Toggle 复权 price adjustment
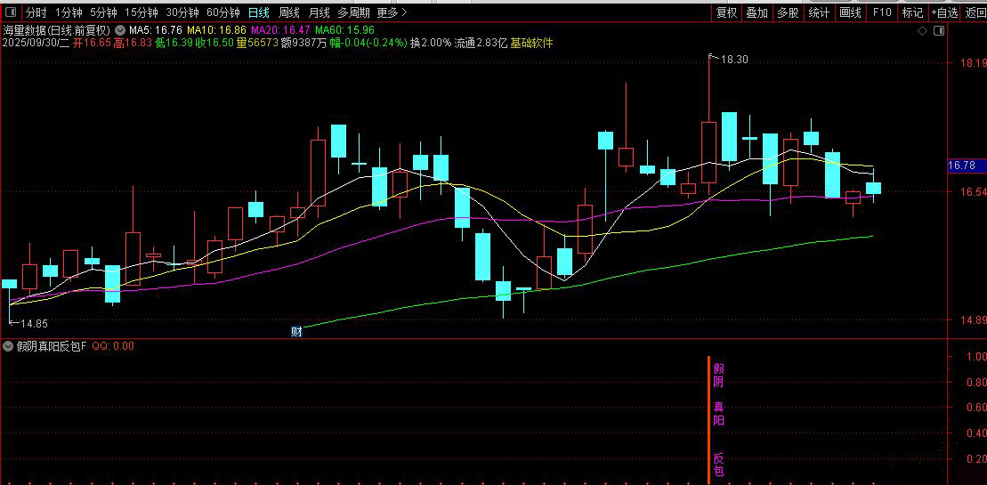The height and width of the screenshot is (485, 987). pyautogui.click(x=726, y=12)
